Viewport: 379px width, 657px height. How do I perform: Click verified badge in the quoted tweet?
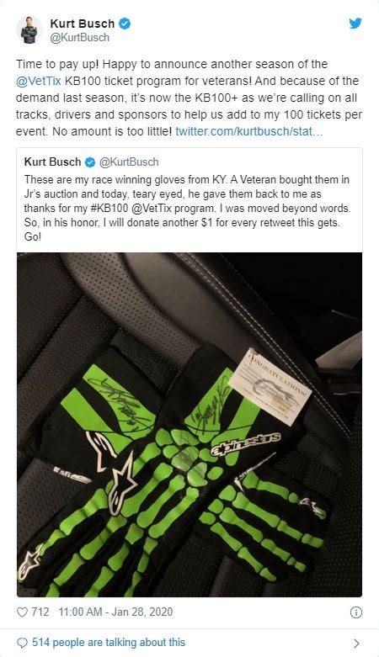(x=90, y=162)
